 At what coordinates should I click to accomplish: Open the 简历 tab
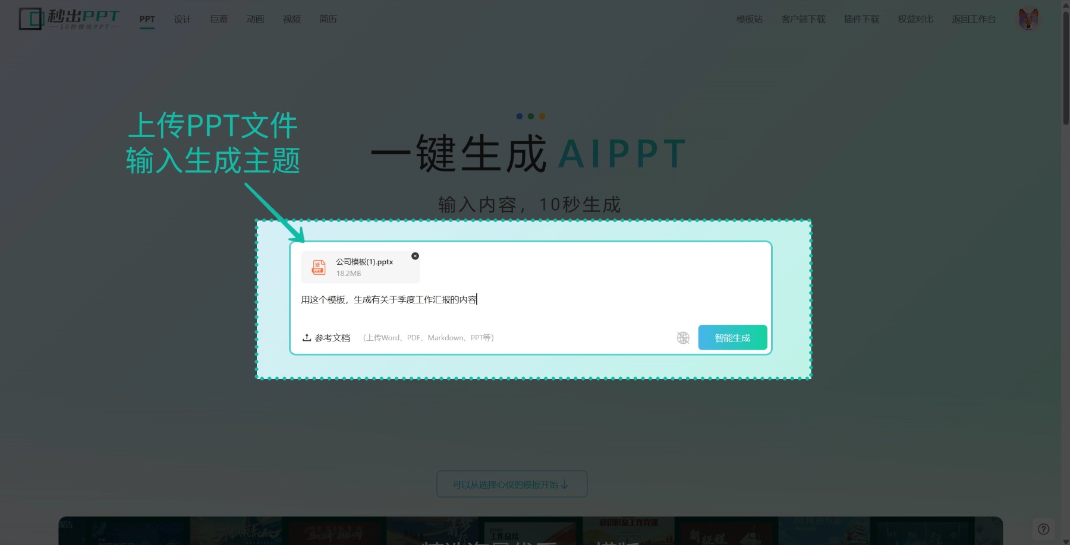tap(328, 19)
